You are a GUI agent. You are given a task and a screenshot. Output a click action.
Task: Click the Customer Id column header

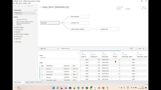click(x=94, y=57)
